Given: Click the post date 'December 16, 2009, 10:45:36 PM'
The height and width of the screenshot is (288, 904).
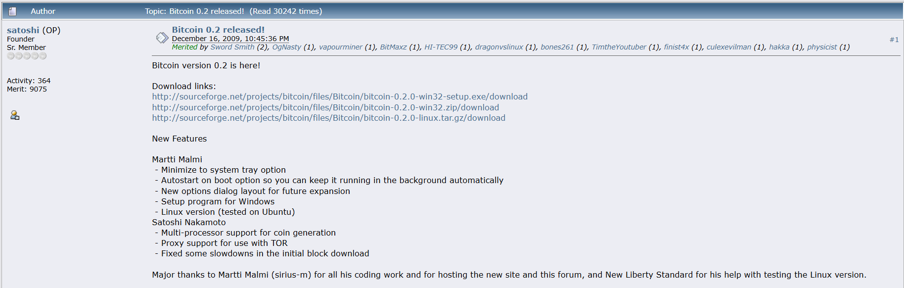Looking at the screenshot, I should [x=230, y=39].
